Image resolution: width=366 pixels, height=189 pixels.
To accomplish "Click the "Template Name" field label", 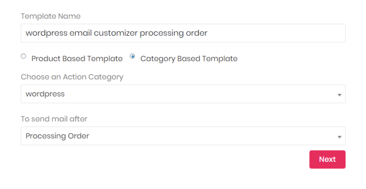I will click(x=51, y=16).
